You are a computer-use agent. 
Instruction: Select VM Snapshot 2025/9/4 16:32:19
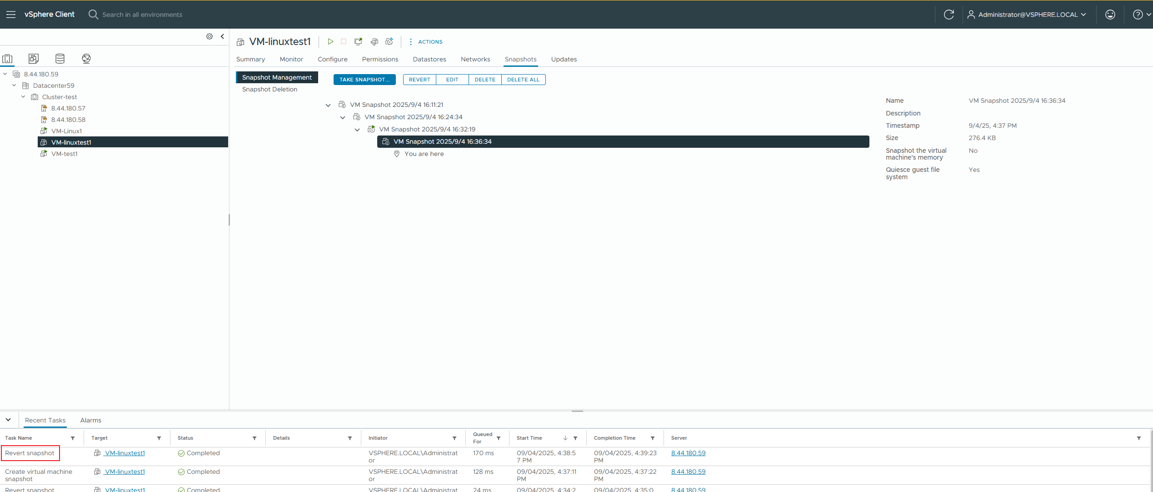pos(427,129)
